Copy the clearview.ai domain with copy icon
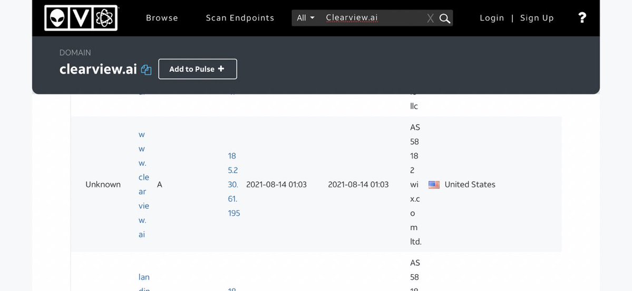Viewport: 632px width, 291px height. tap(147, 70)
